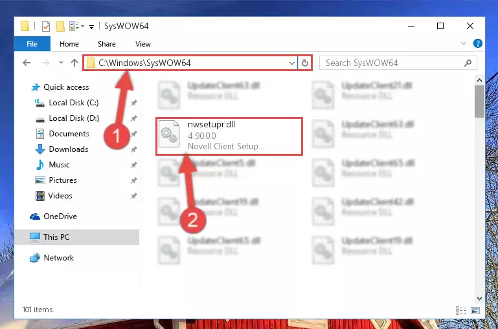Click the Music note icon
The image size is (498, 329).
pos(40,165)
